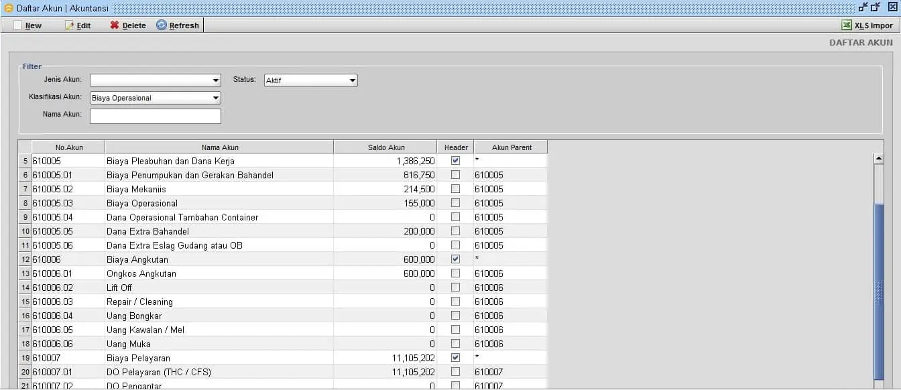This screenshot has height=390, width=901.
Task: Toggle Header checkbox for Biaya Mekaniis
Action: tap(455, 189)
